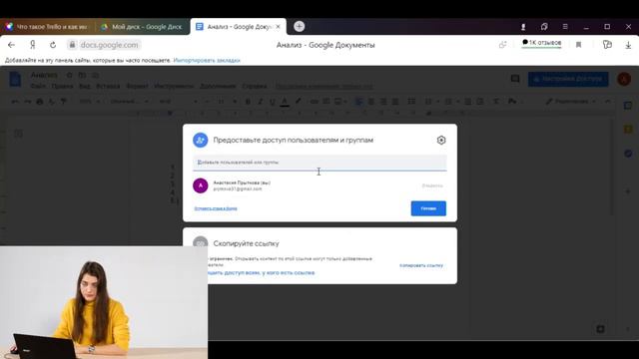Viewport: 639px width, 359px height.
Task: Open the font family dropdown
Action: (178, 102)
